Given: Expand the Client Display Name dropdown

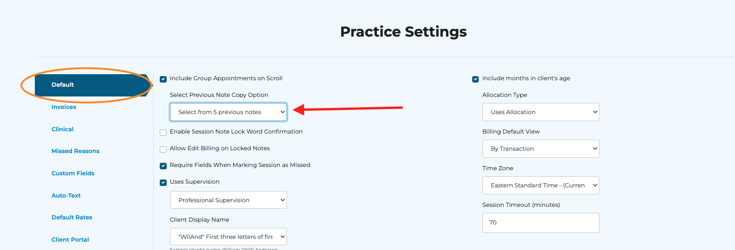Looking at the screenshot, I should coord(228,237).
